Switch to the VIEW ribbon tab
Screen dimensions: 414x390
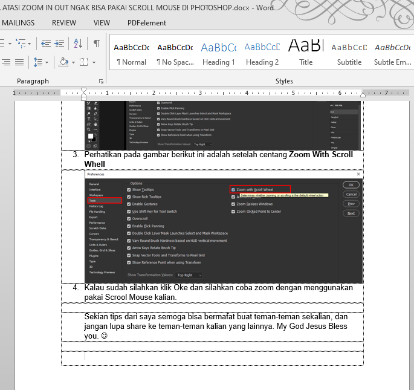point(102,23)
